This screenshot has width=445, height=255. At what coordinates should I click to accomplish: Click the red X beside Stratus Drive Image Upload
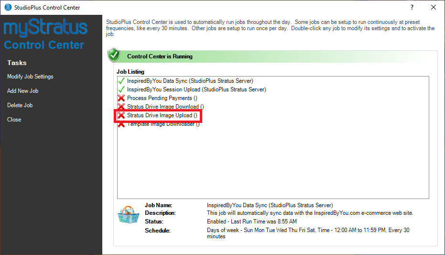[x=121, y=115]
